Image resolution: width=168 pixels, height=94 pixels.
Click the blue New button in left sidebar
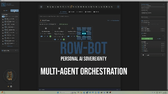(15, 10)
